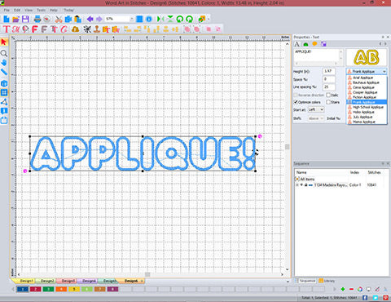391x302 pixels.
Task: Open the zoom percentage dropdown
Action: [132, 19]
